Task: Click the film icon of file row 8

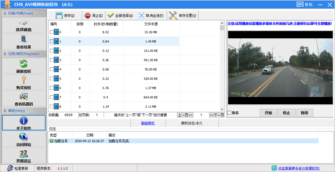Action: pos(56,106)
